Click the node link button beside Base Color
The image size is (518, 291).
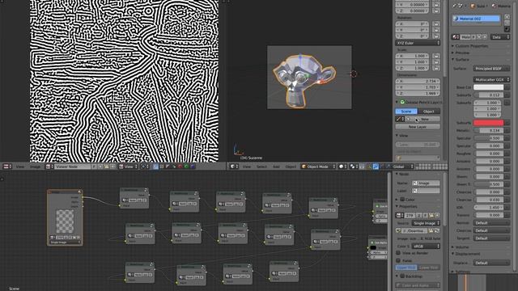tap(507, 87)
